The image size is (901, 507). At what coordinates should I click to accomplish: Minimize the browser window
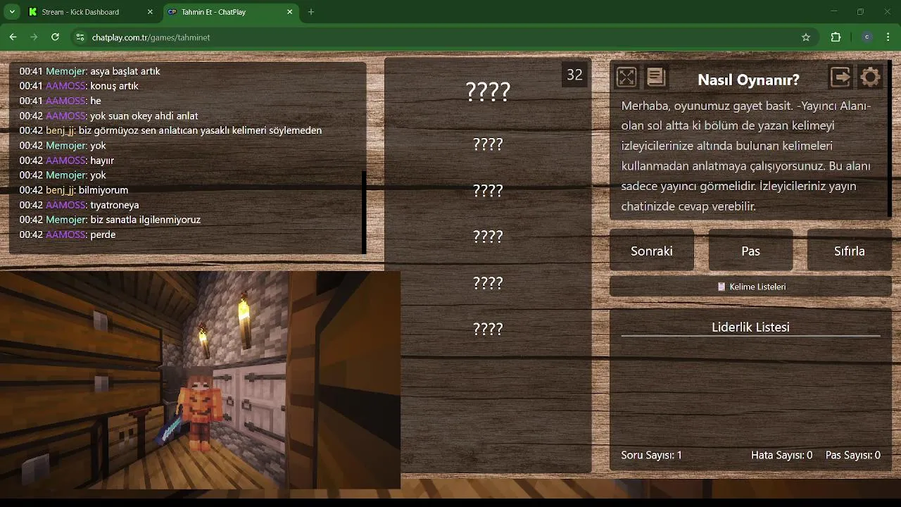click(x=834, y=12)
